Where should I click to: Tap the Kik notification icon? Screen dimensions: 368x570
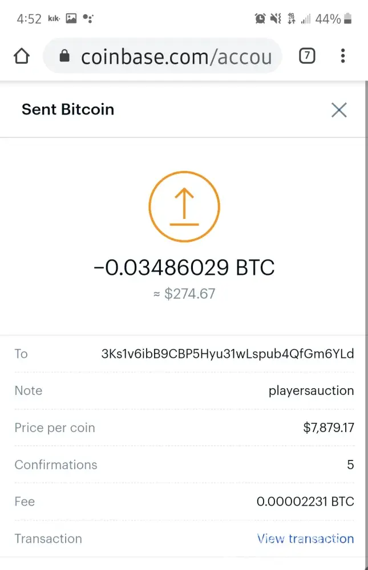click(54, 19)
